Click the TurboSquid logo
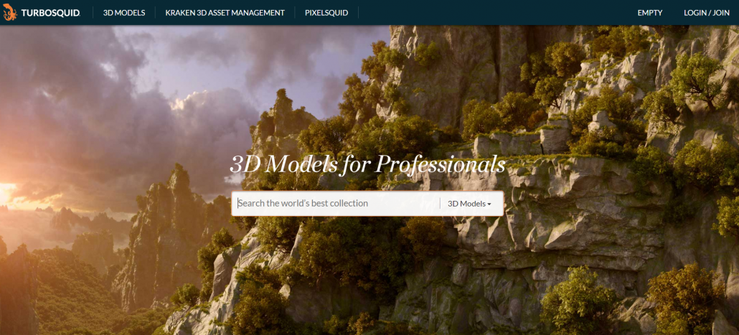The image size is (739, 335). (42, 13)
